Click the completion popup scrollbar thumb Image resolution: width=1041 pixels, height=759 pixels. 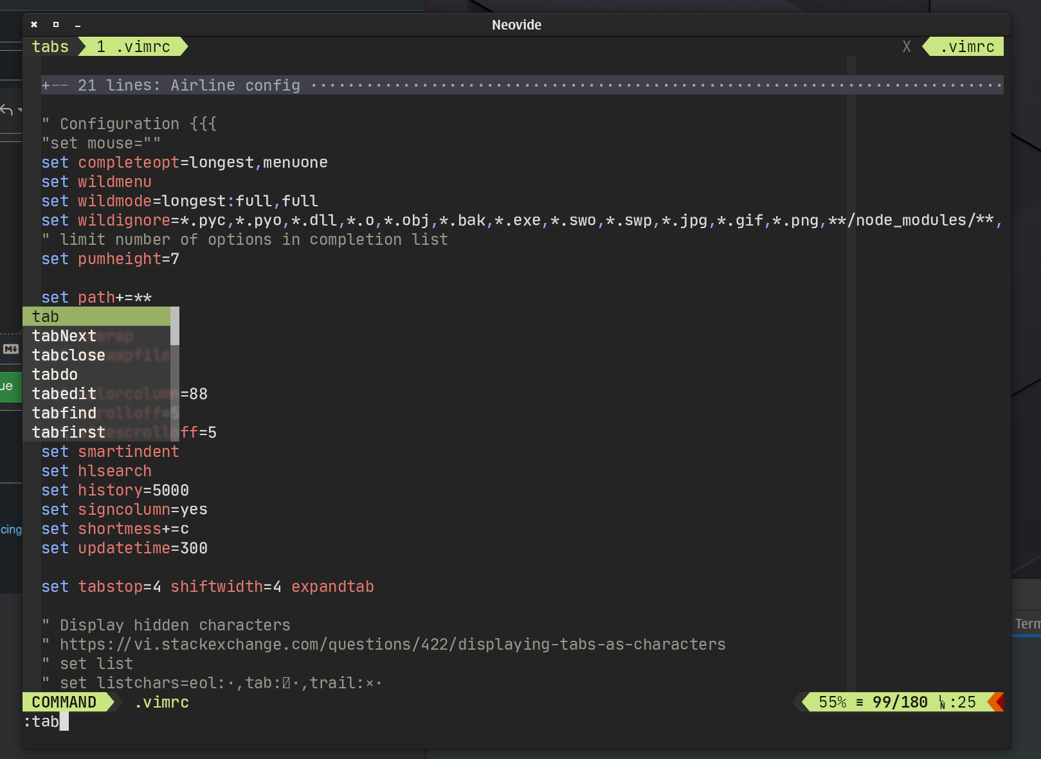(175, 326)
